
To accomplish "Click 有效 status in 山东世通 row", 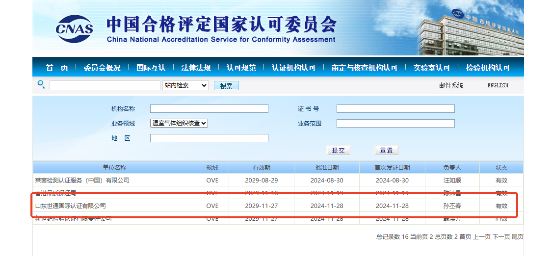I will [501, 206].
